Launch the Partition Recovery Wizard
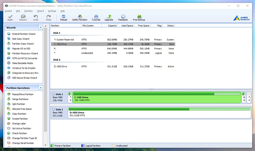Screen dimensions: 255x151 pyautogui.click(x=25, y=53)
